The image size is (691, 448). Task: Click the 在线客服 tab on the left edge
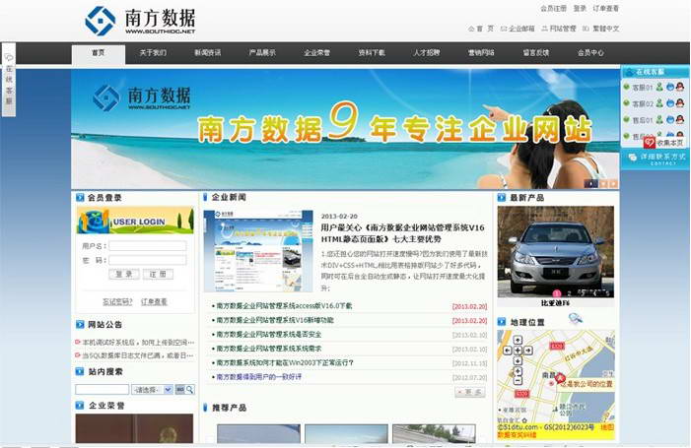[9, 80]
